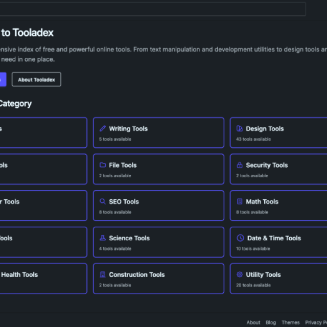Screen dimensions: 327x327
Task: Click the padlock icon on Security Tools
Action: tap(240, 165)
